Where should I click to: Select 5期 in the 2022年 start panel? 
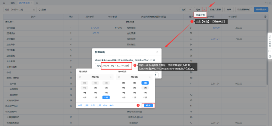coord(95,88)
